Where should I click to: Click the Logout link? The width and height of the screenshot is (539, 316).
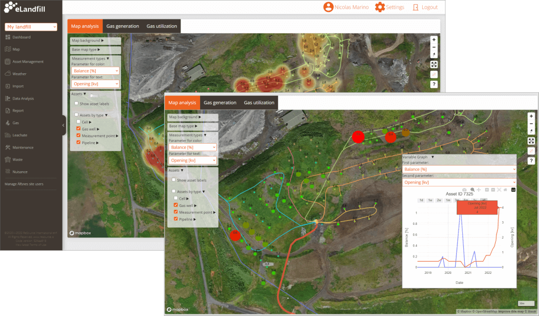coord(425,7)
